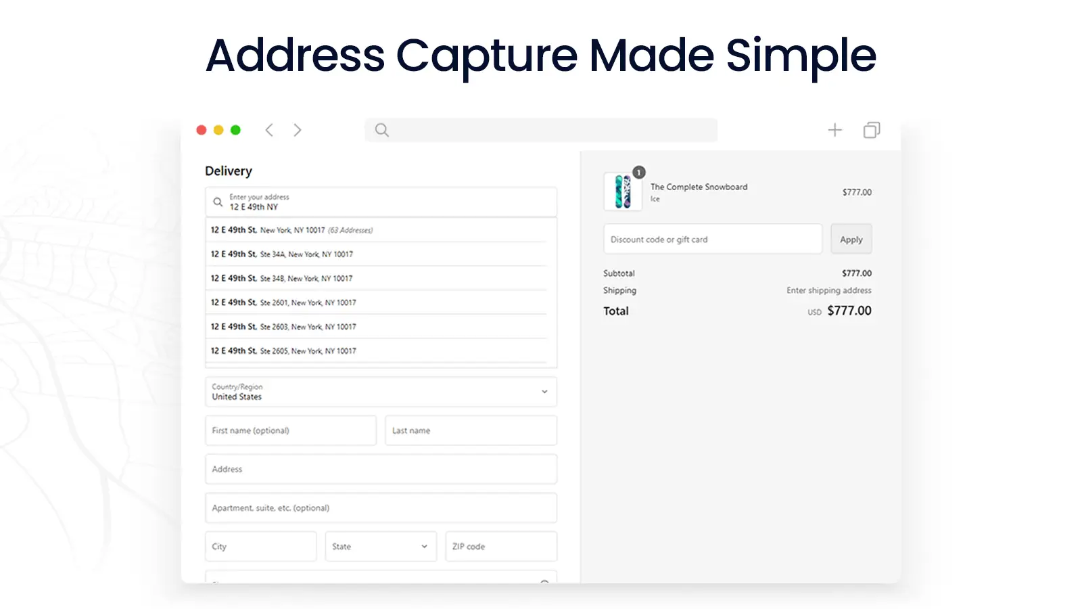
Task: Click the browser forward arrow
Action: click(x=298, y=130)
